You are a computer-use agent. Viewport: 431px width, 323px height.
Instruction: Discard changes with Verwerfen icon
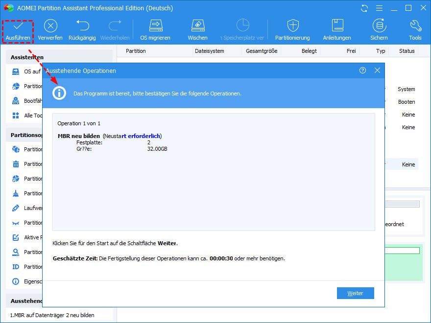coord(50,26)
